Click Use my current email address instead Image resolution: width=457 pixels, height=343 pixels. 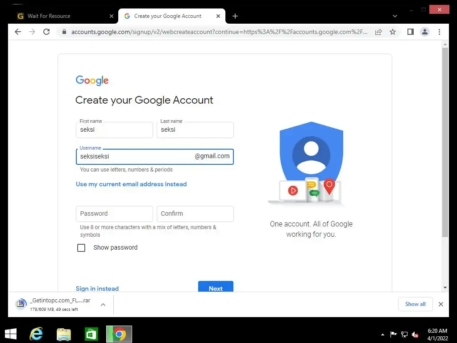point(131,184)
